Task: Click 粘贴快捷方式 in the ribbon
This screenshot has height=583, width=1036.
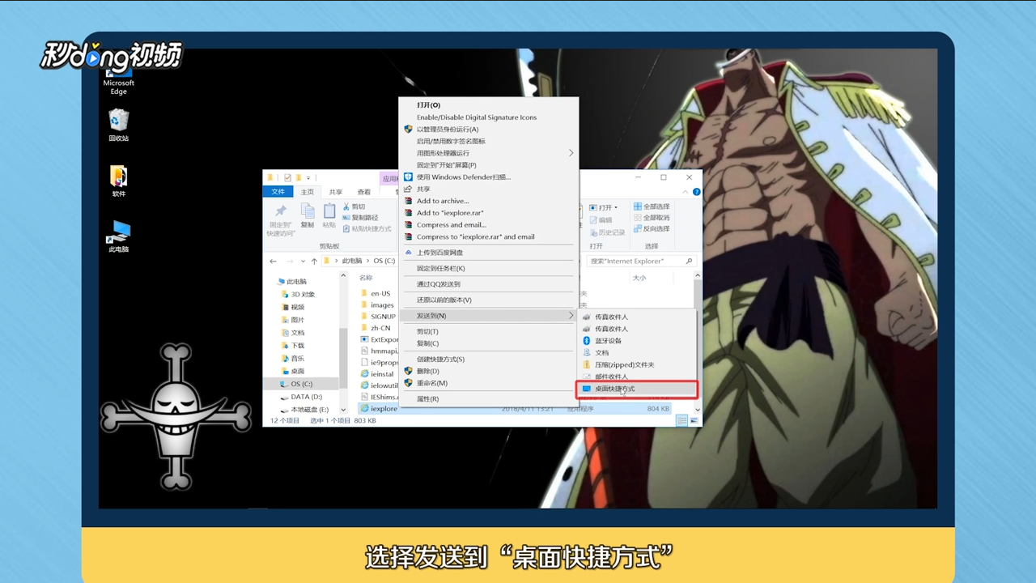Action: click(x=367, y=229)
